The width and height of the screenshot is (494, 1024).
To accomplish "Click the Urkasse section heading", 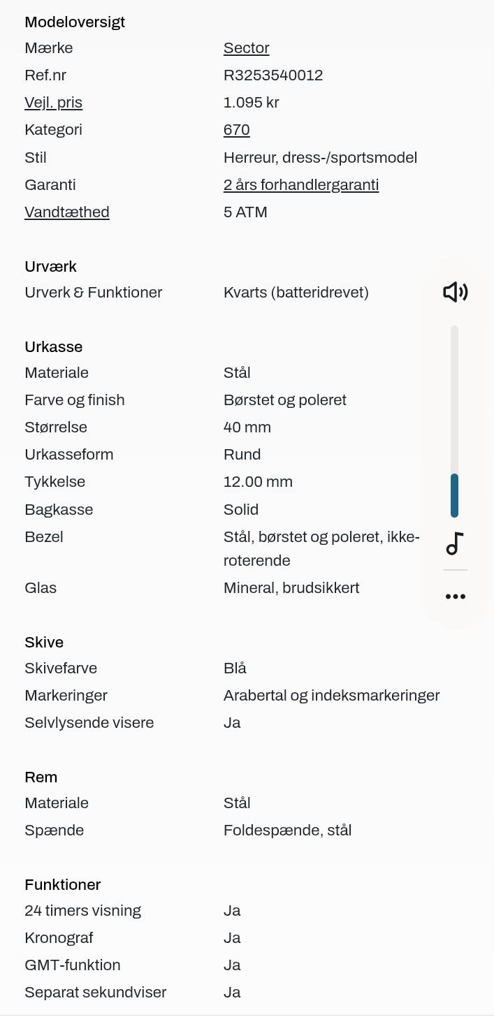I will click(53, 346).
